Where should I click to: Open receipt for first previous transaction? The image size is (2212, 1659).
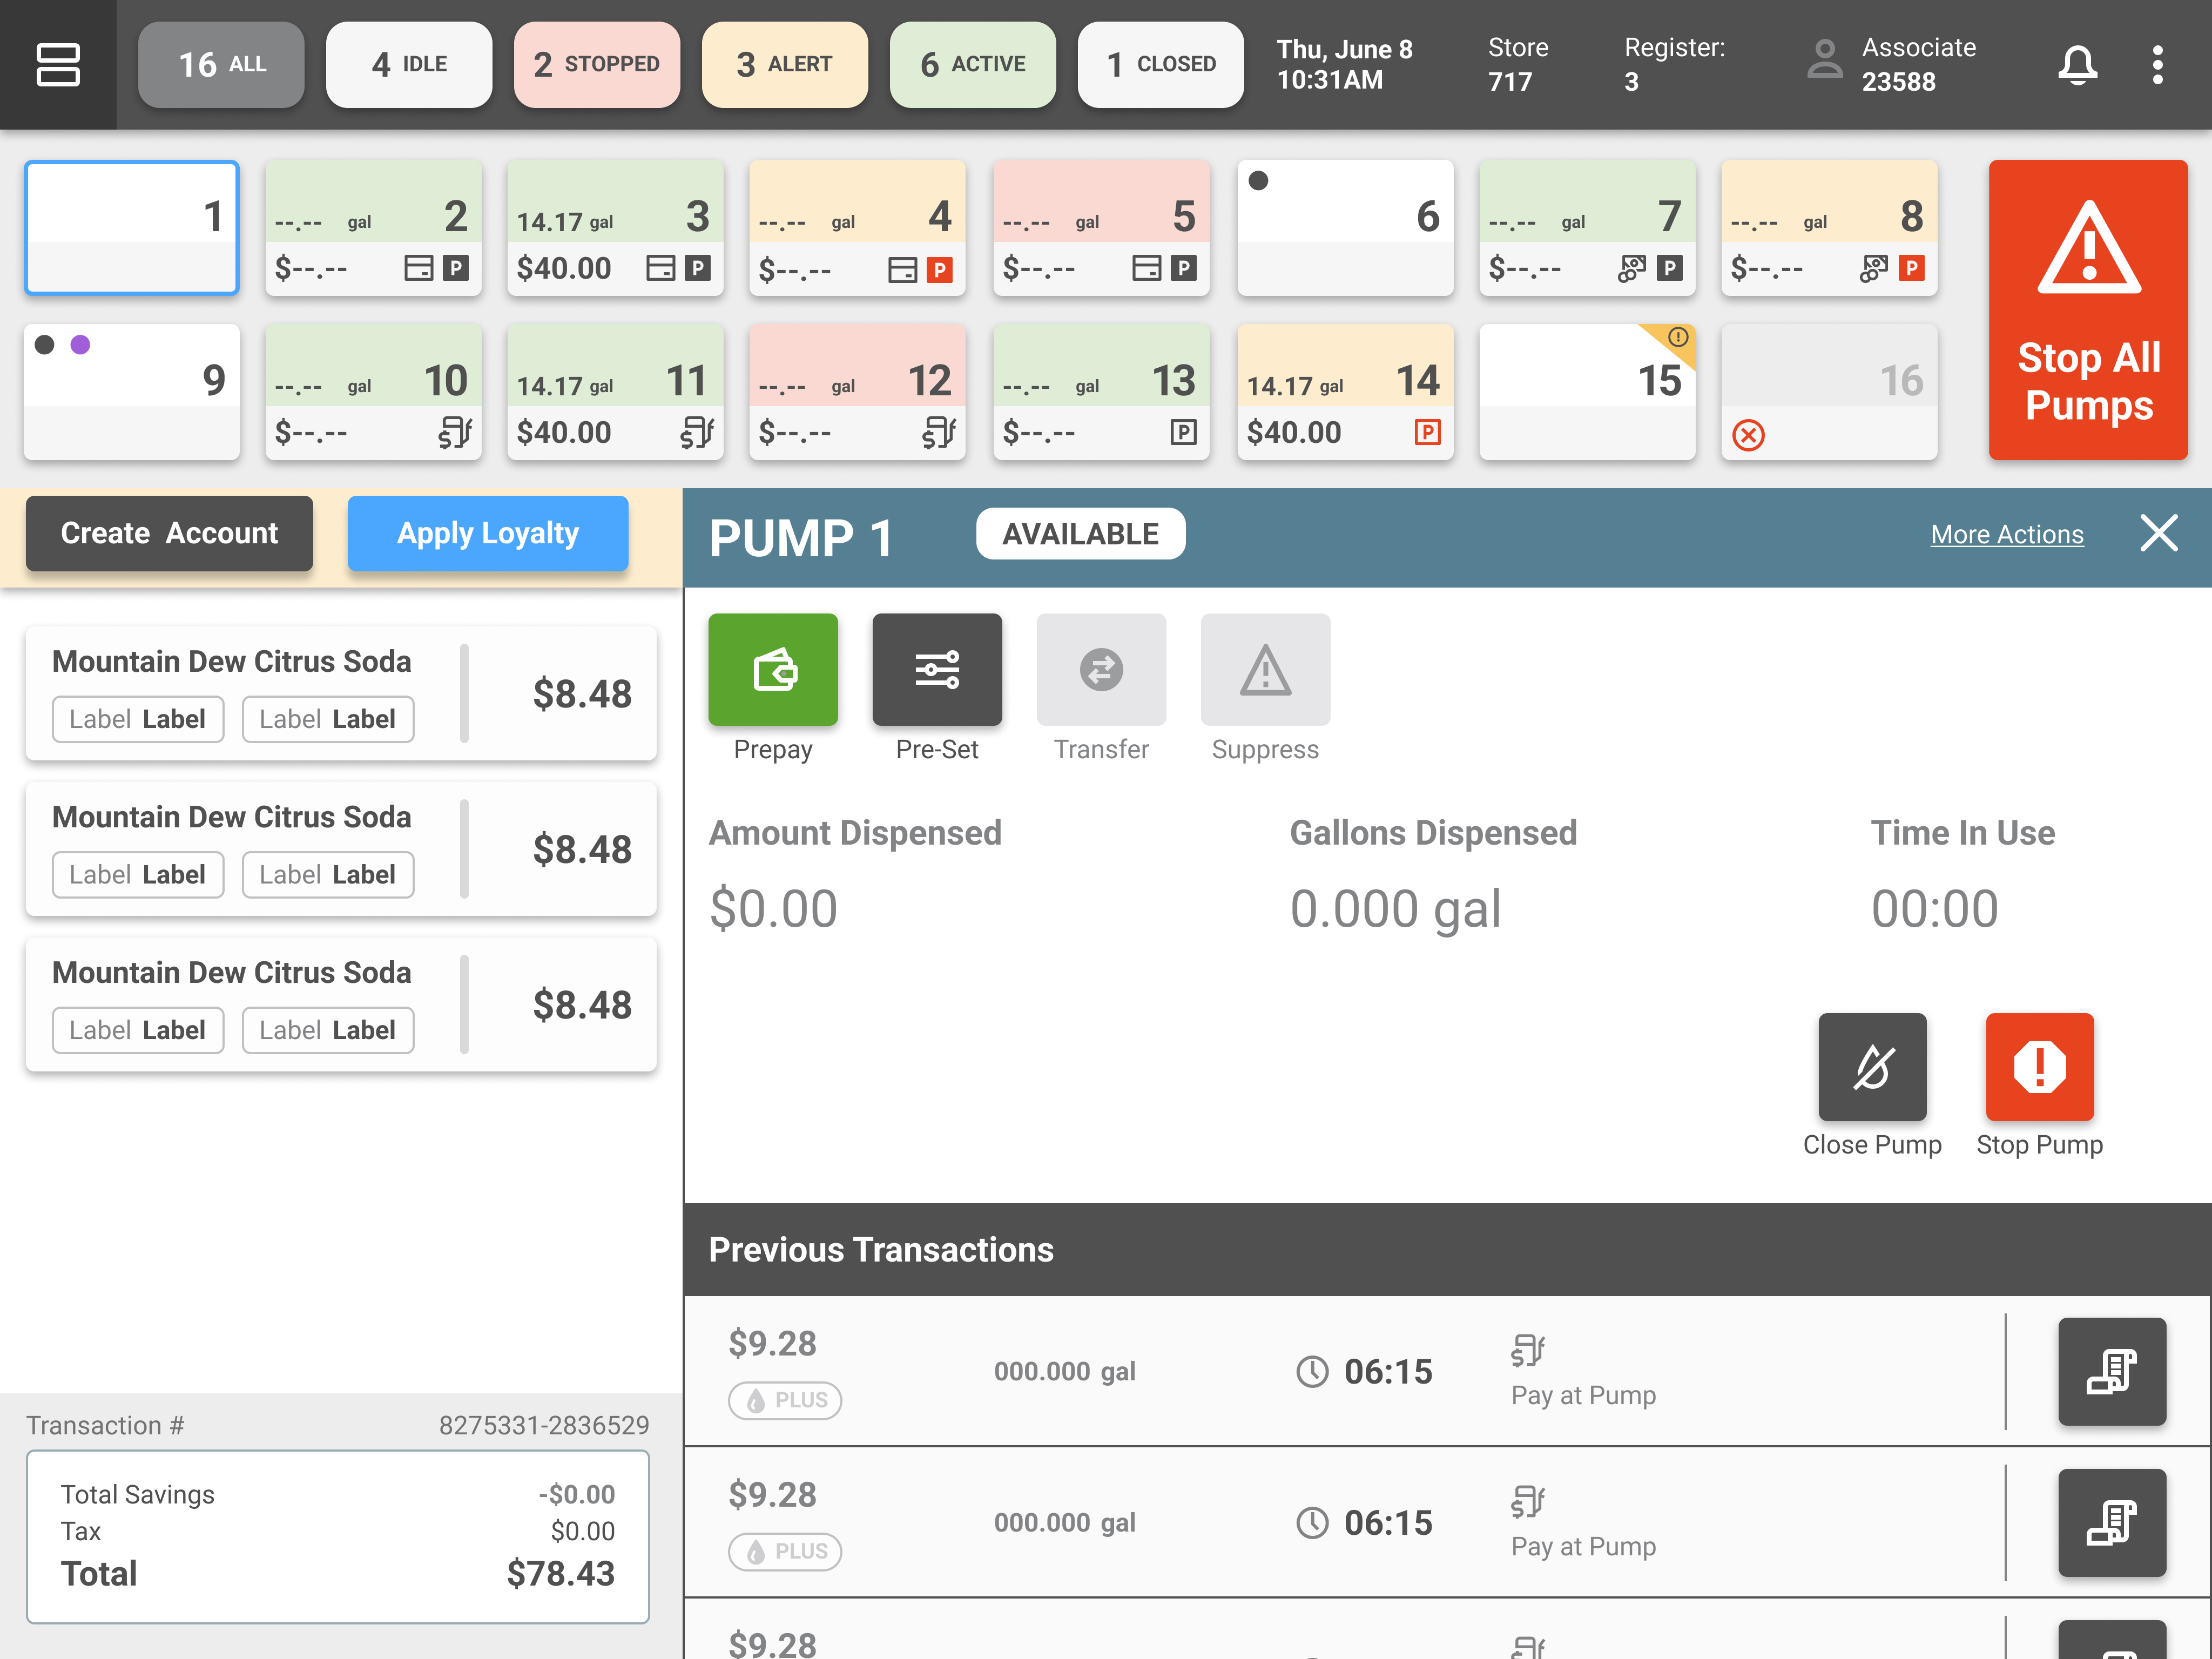[x=2111, y=1371]
